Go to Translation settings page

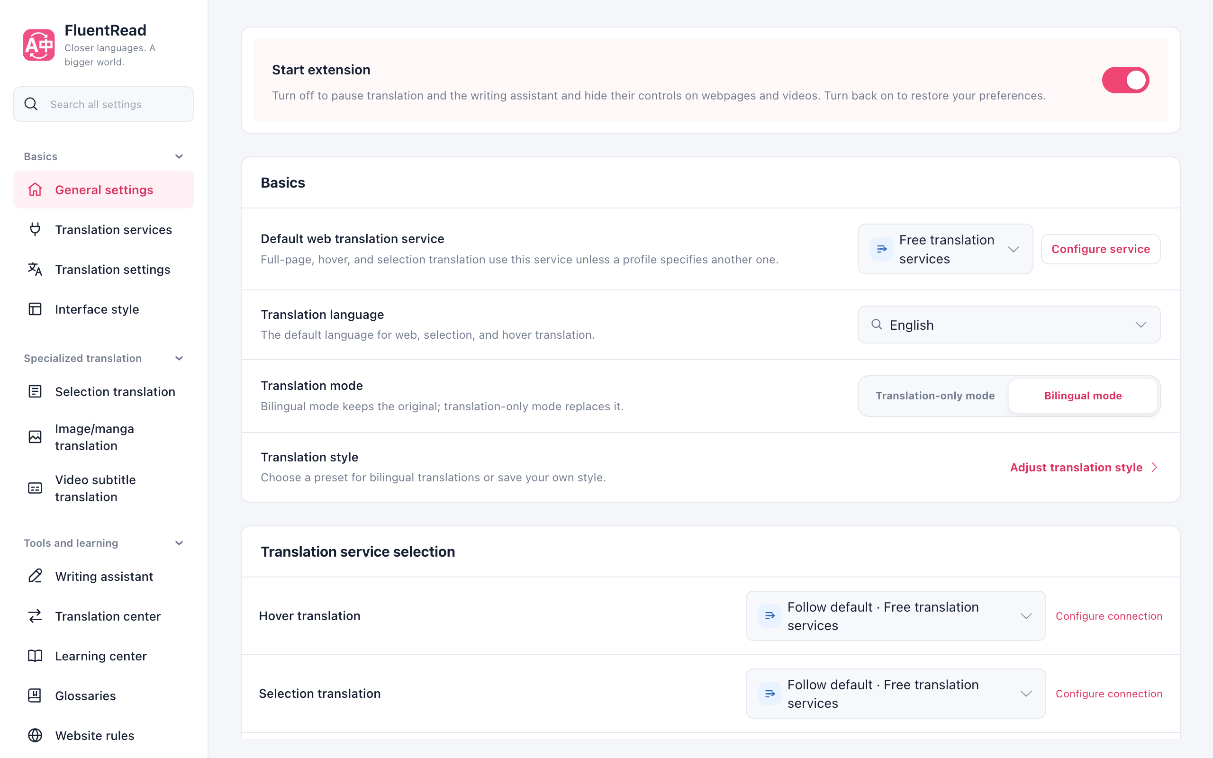[103, 269]
